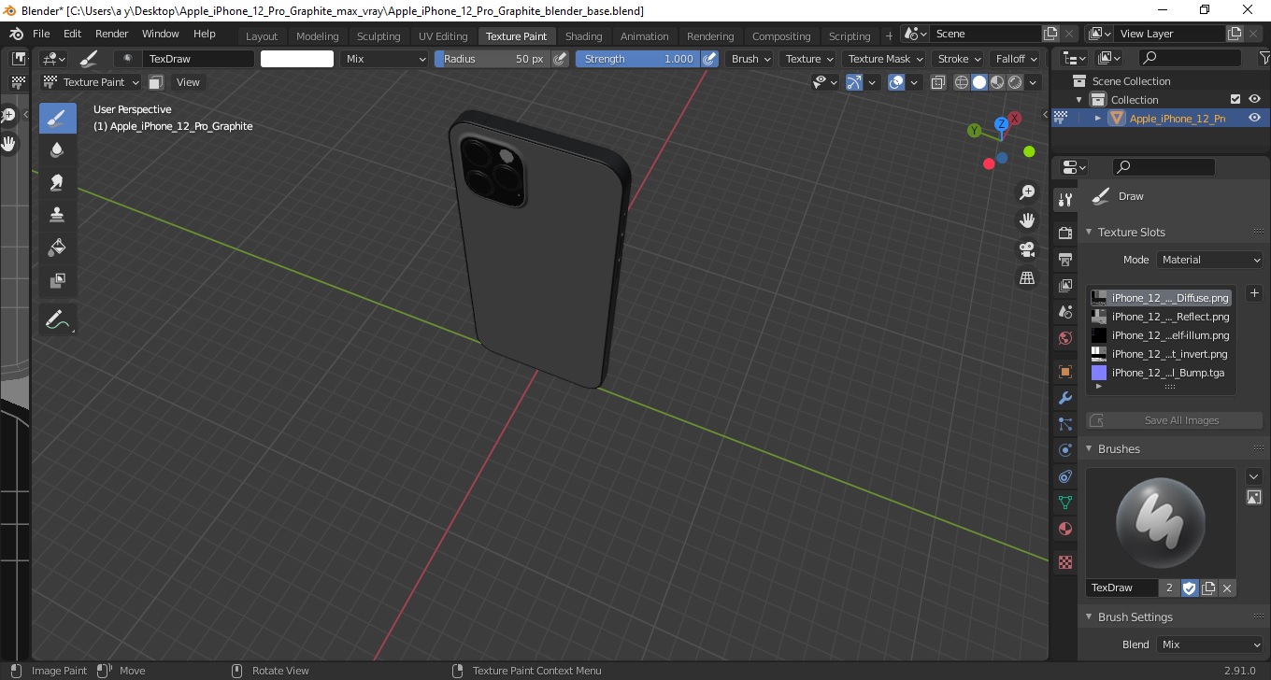Open the World properties tab
The image size is (1271, 680).
coord(1064,337)
